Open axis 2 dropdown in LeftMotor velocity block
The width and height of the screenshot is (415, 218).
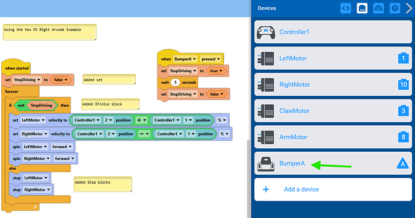click(108, 120)
